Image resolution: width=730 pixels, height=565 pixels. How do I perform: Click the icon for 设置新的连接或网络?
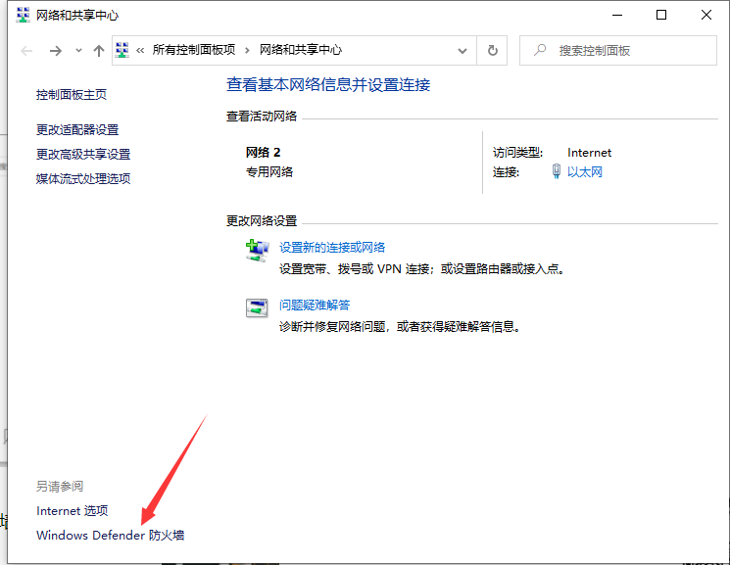pos(257,252)
